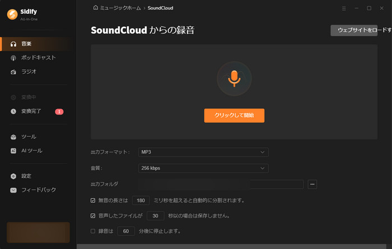
Task: Click the 出力フォルダ path field
Action: tap(221, 184)
